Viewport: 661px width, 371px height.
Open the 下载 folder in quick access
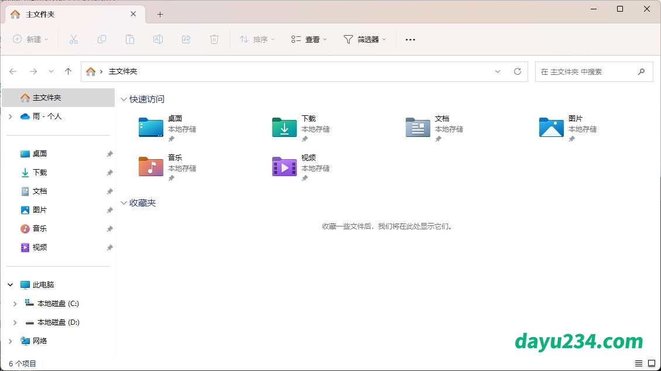[x=285, y=127]
